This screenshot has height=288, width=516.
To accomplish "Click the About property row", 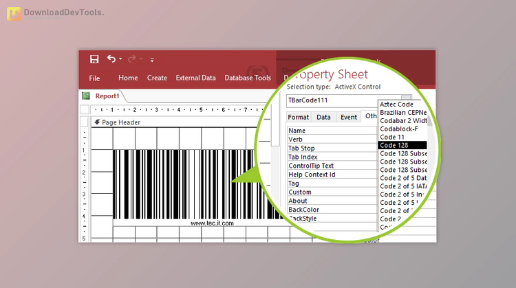I will 332,201.
